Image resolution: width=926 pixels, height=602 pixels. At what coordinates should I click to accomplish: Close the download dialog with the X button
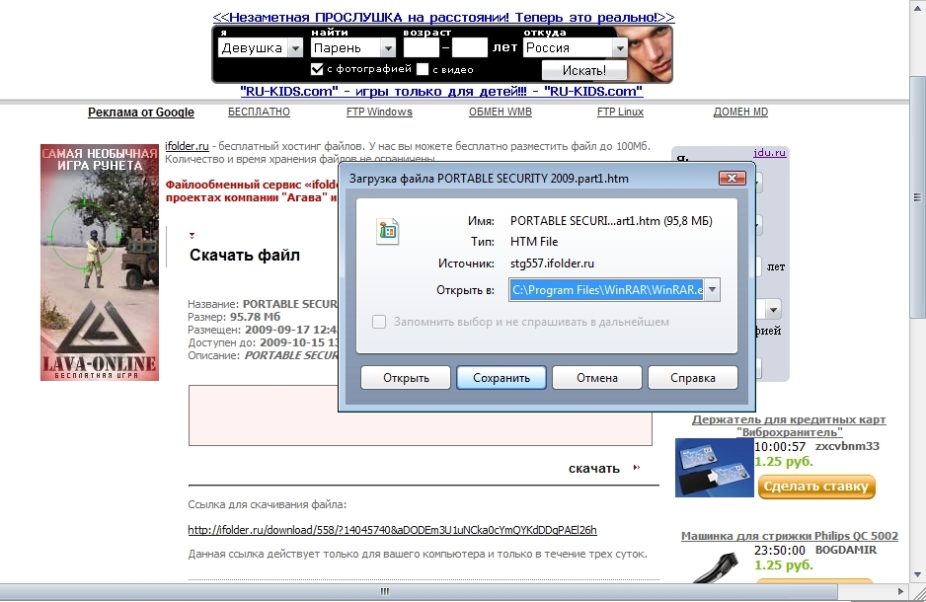pos(733,179)
